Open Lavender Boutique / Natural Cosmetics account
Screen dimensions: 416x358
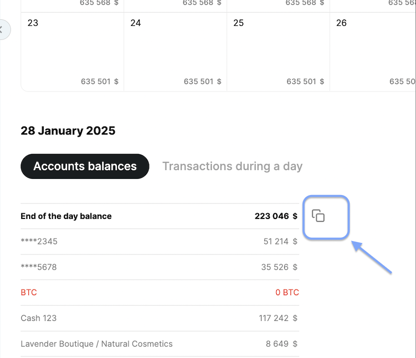(x=160, y=344)
